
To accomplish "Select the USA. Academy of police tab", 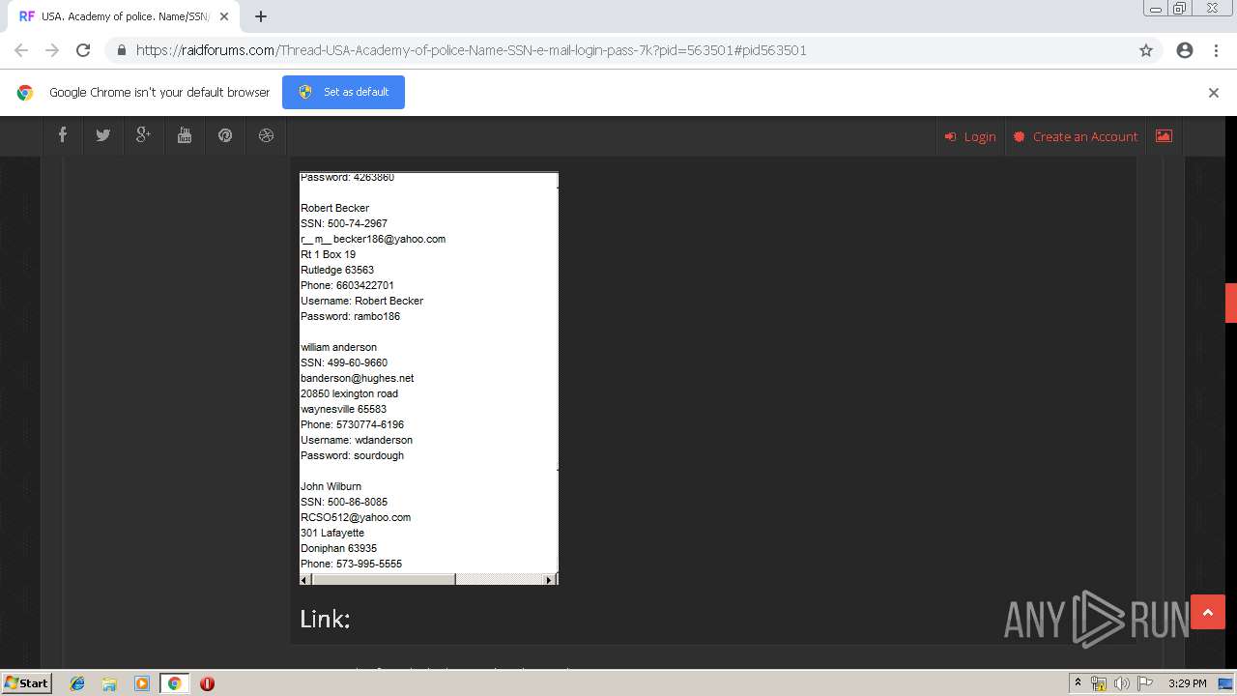I will coord(124,16).
